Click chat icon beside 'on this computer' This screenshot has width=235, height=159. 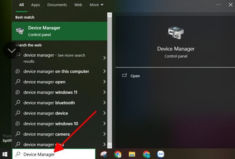(18, 71)
